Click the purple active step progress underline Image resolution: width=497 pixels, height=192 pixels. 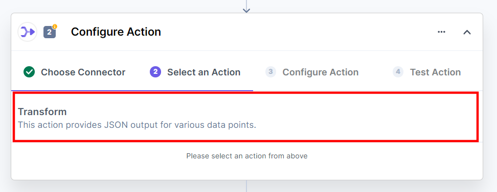click(132, 90)
